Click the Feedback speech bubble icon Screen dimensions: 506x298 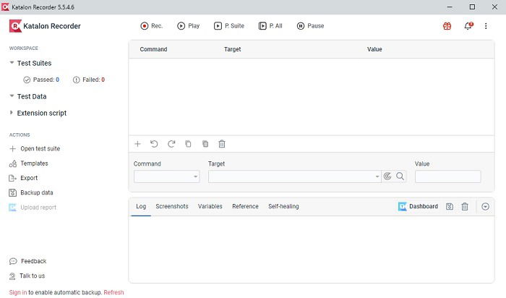pos(13,261)
